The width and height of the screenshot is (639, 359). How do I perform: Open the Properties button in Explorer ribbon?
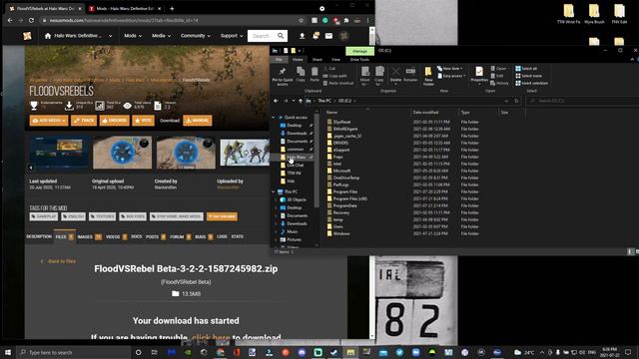pyautogui.click(x=479, y=75)
